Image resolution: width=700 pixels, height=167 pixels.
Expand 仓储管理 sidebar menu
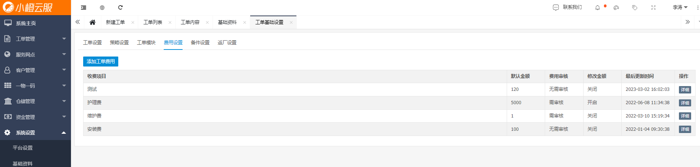pos(35,101)
